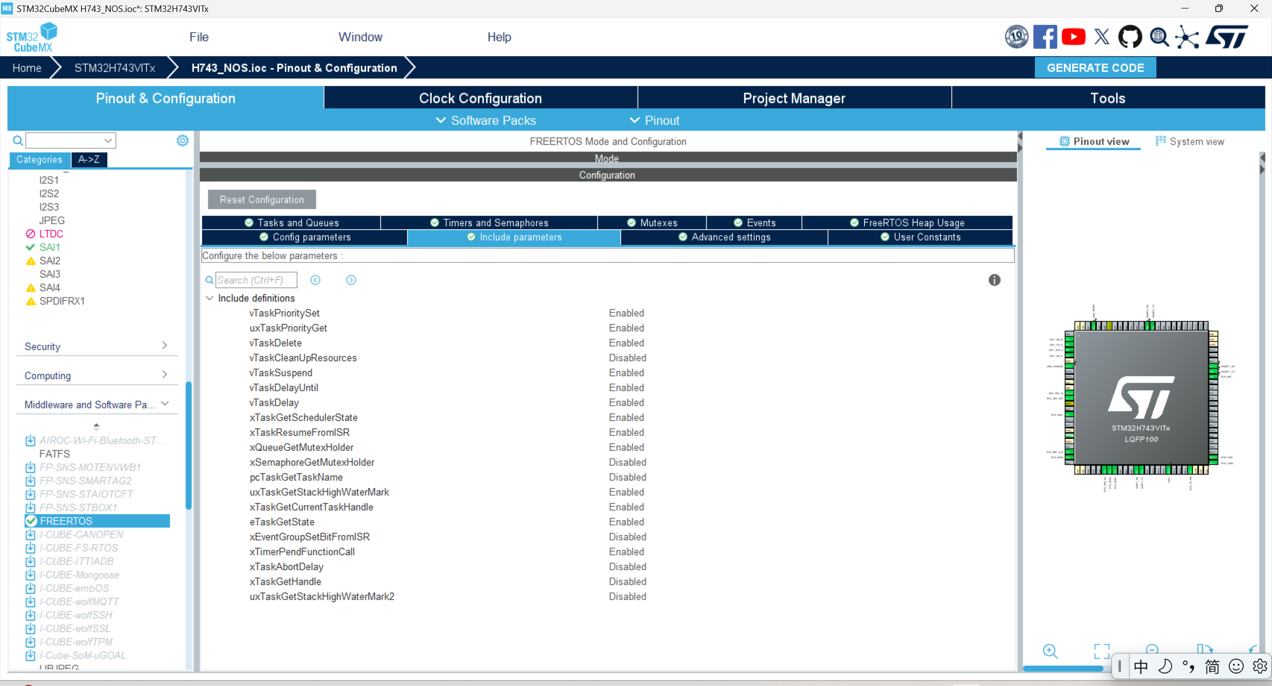This screenshot has height=686, width=1272.
Task: Open the Software Packs dropdown
Action: (x=486, y=120)
